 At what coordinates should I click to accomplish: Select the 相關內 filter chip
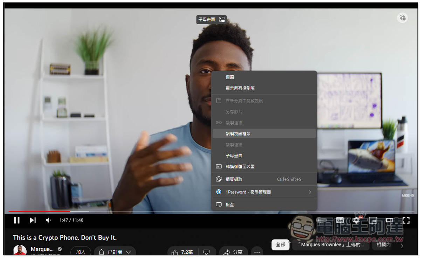pyautogui.click(x=382, y=245)
